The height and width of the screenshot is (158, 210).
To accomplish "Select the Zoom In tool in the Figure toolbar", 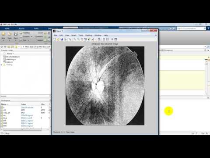I will coord(75,39).
